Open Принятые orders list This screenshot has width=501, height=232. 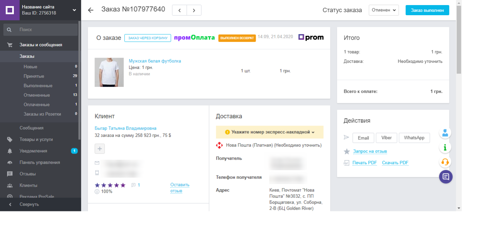tap(34, 76)
